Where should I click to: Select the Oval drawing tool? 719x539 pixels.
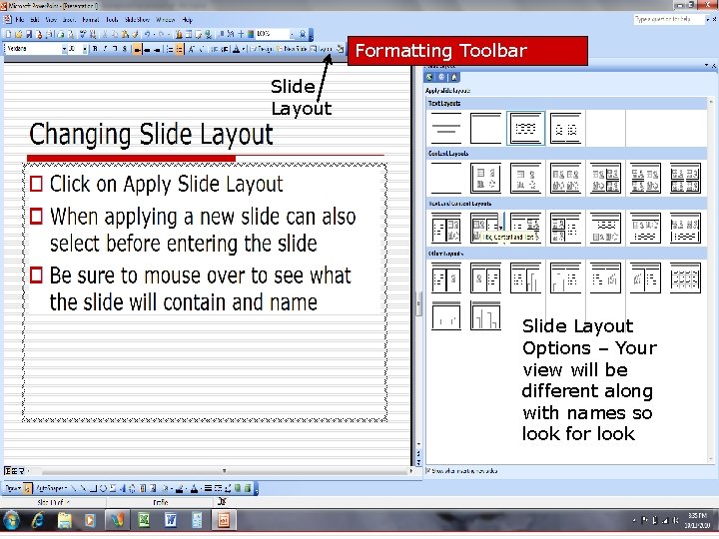(103, 488)
